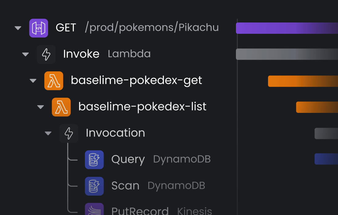Image resolution: width=338 pixels, height=215 pixels.
Task: Open the PutRecord Kinesis span
Action: [x=140, y=211]
